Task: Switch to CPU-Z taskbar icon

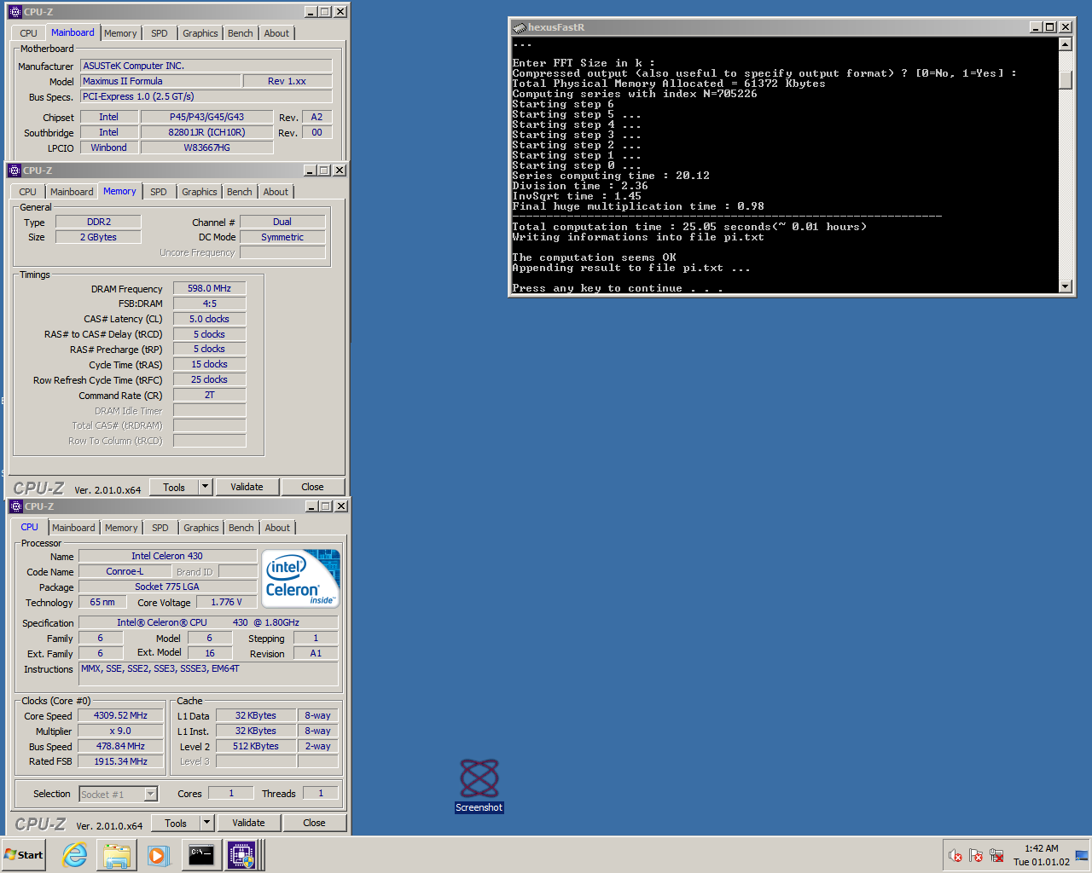Action: coord(241,855)
